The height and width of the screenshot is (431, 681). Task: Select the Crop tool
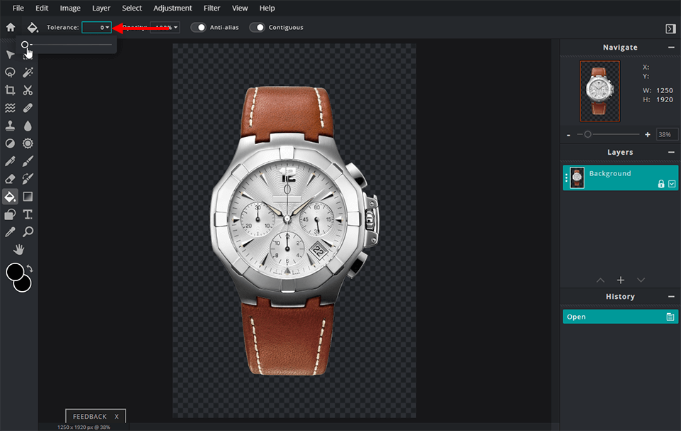(10, 90)
